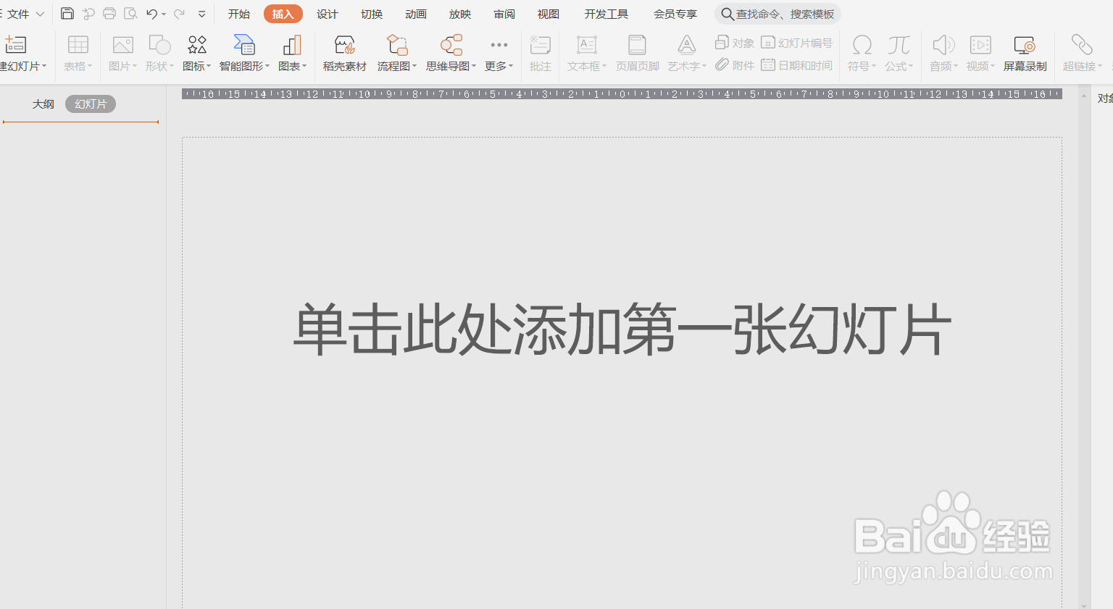Insert a 公式 formula
This screenshot has height=609, width=1113.
click(899, 54)
